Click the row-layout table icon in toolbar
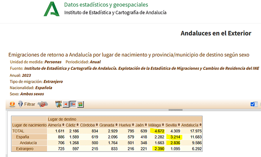261x157 pixels. [x=73, y=104]
